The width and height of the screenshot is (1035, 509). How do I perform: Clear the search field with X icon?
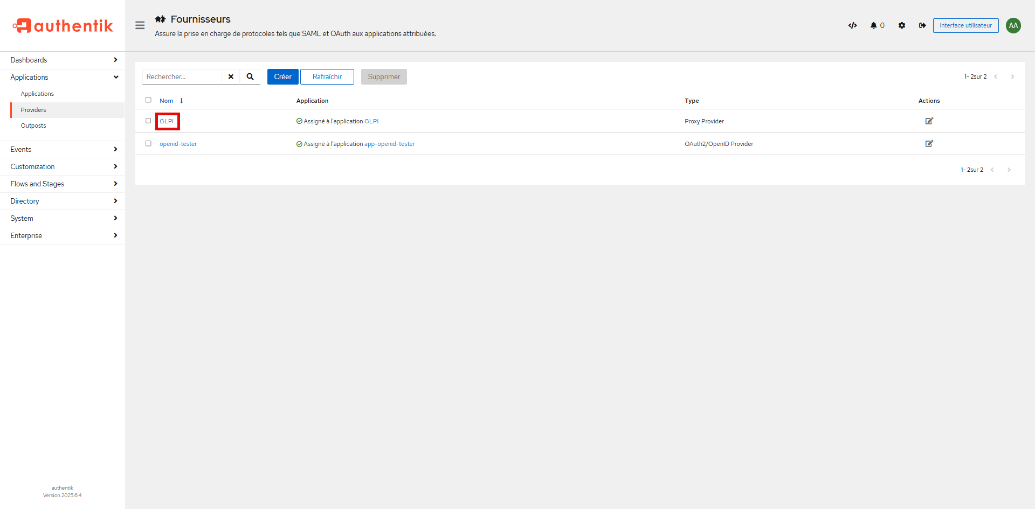coord(231,76)
